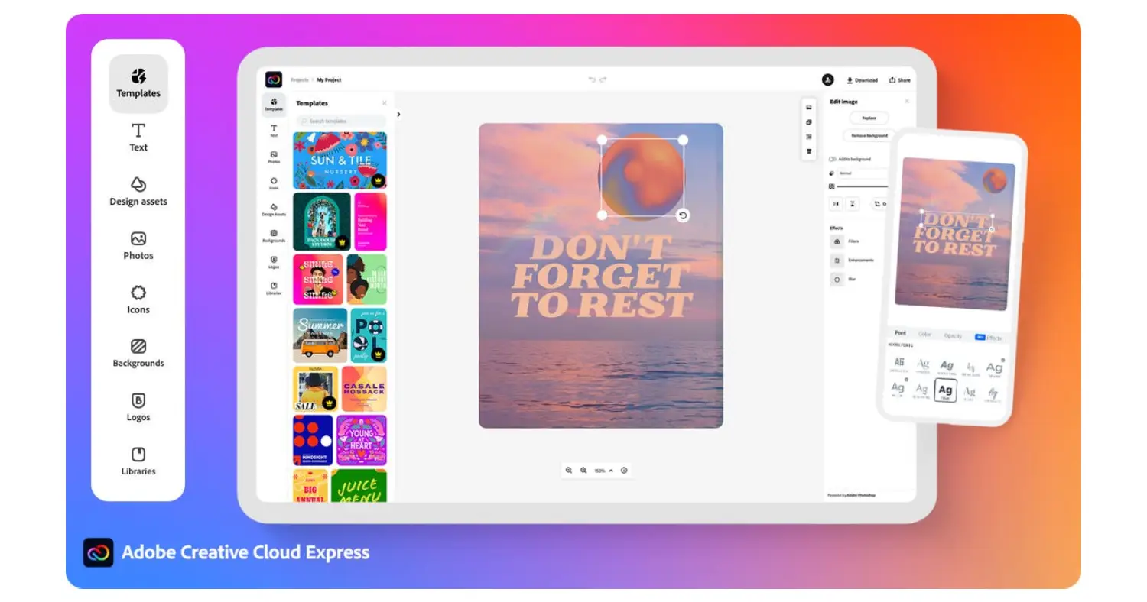Image resolution: width=1147 pixels, height=602 pixels.
Task: Click the Enhancements effect icon
Action: pos(839,261)
